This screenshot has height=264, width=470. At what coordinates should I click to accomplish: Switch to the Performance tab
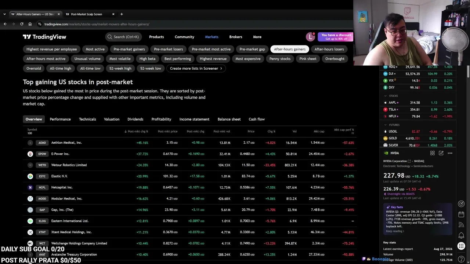60,119
